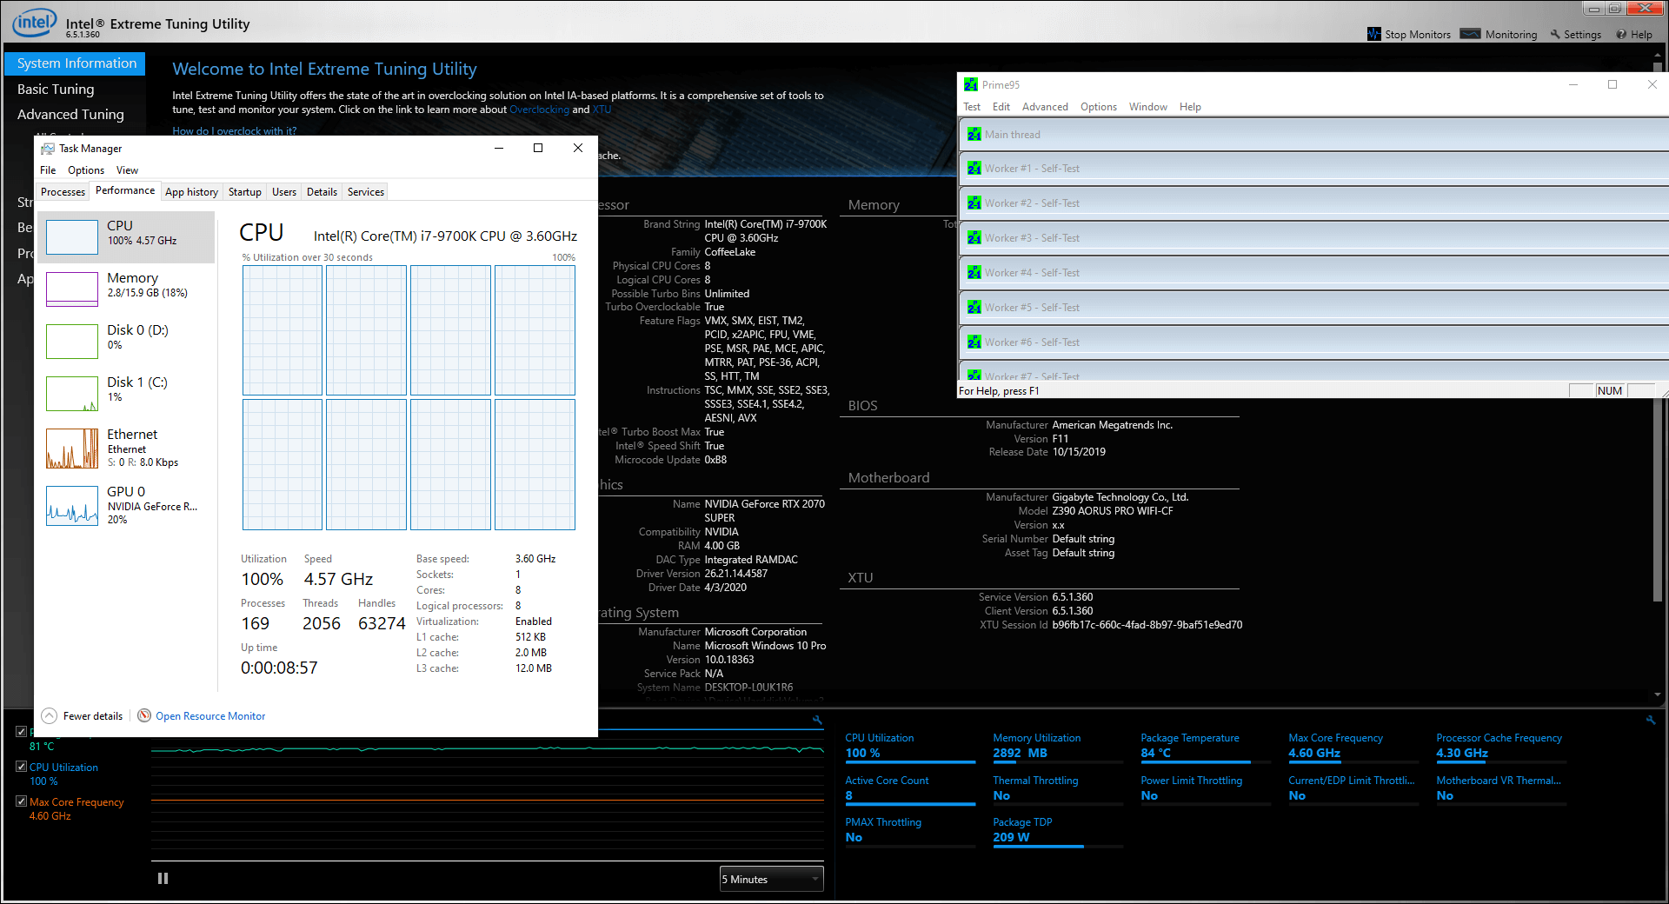Click the Open Resource Monitor link
Screen dimensions: 1669x904
pyautogui.click(x=210, y=716)
